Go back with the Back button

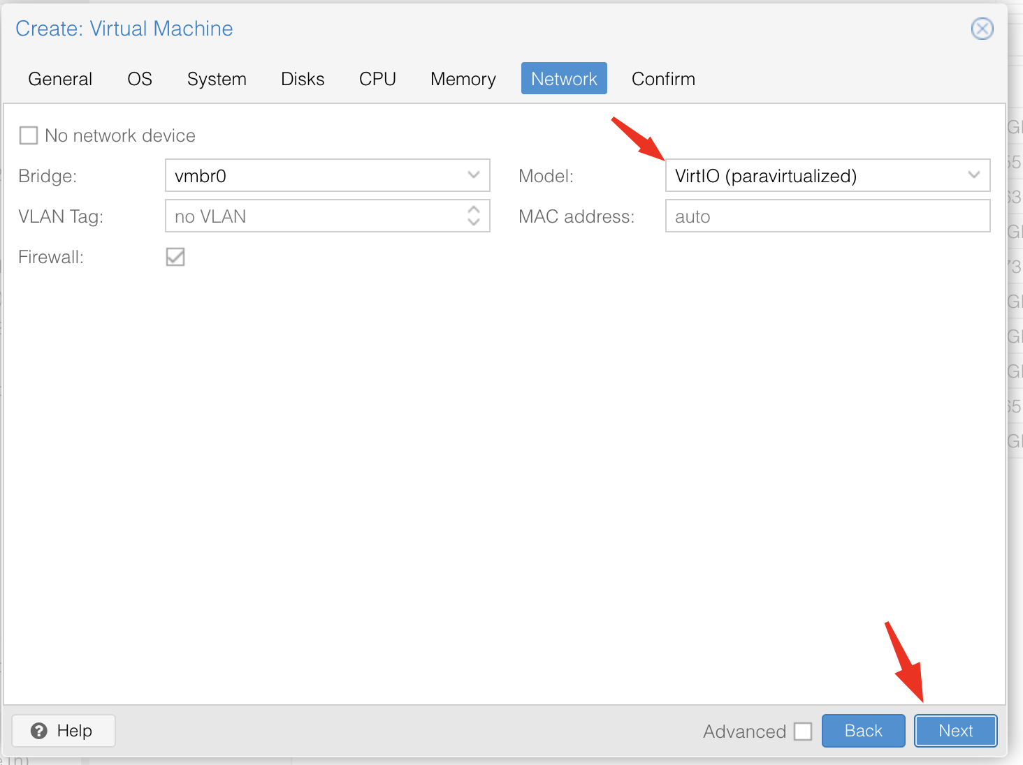(x=863, y=731)
